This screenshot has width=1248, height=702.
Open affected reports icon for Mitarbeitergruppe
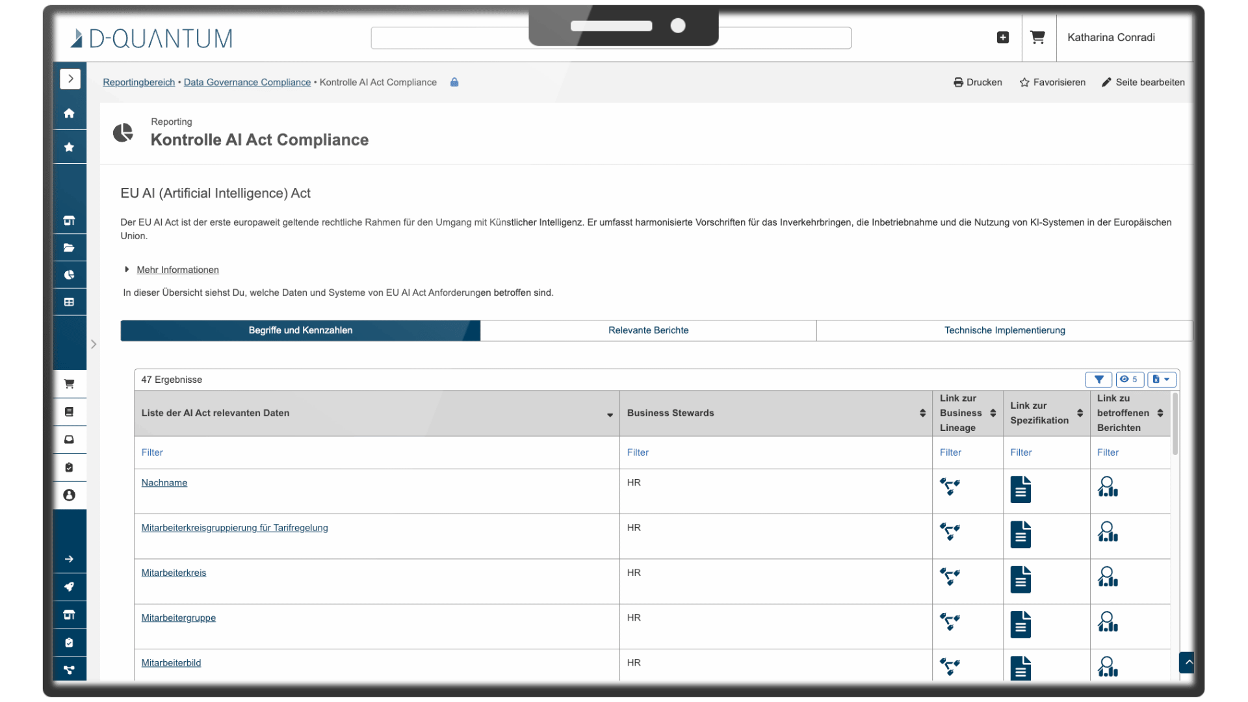[x=1108, y=622]
